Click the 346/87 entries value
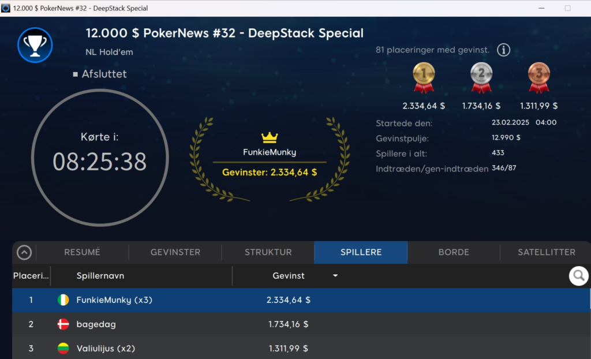 pos(504,168)
